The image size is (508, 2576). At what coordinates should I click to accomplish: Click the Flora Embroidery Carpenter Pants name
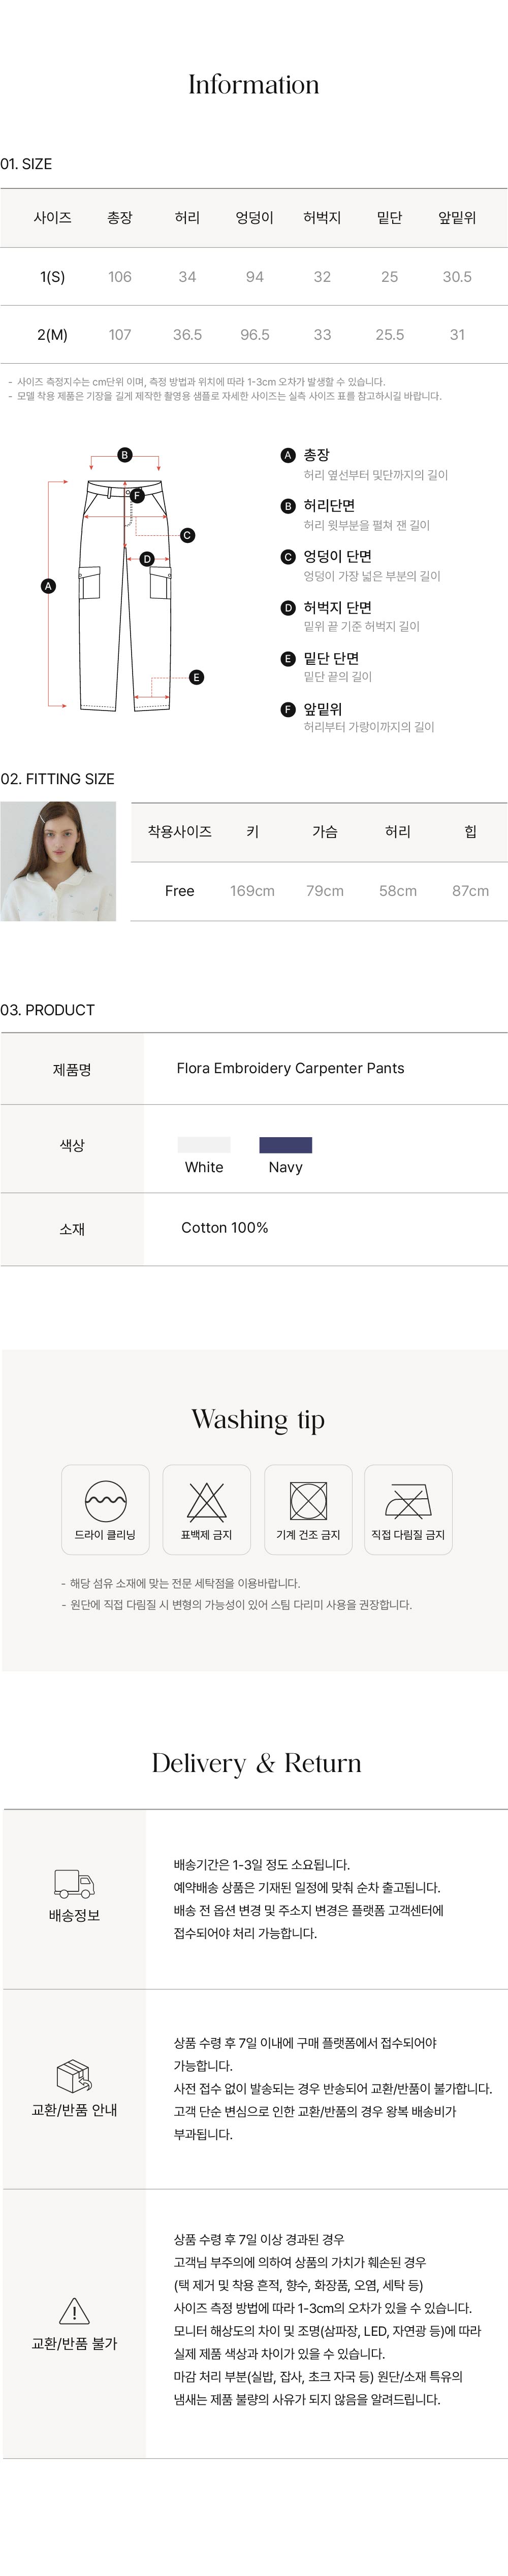[290, 1068]
